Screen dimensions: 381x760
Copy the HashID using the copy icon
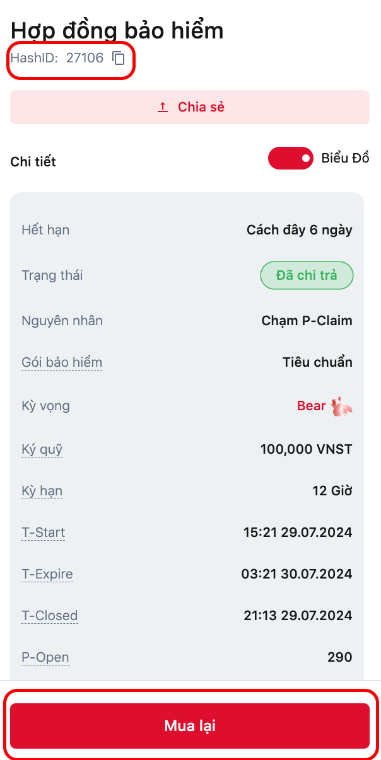119,59
